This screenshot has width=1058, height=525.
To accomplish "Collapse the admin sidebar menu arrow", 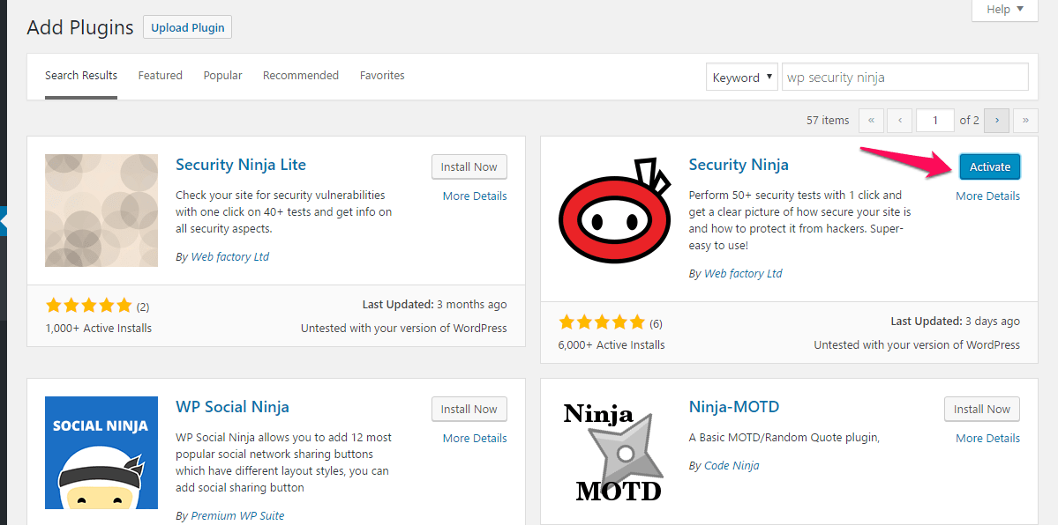I will (3, 222).
